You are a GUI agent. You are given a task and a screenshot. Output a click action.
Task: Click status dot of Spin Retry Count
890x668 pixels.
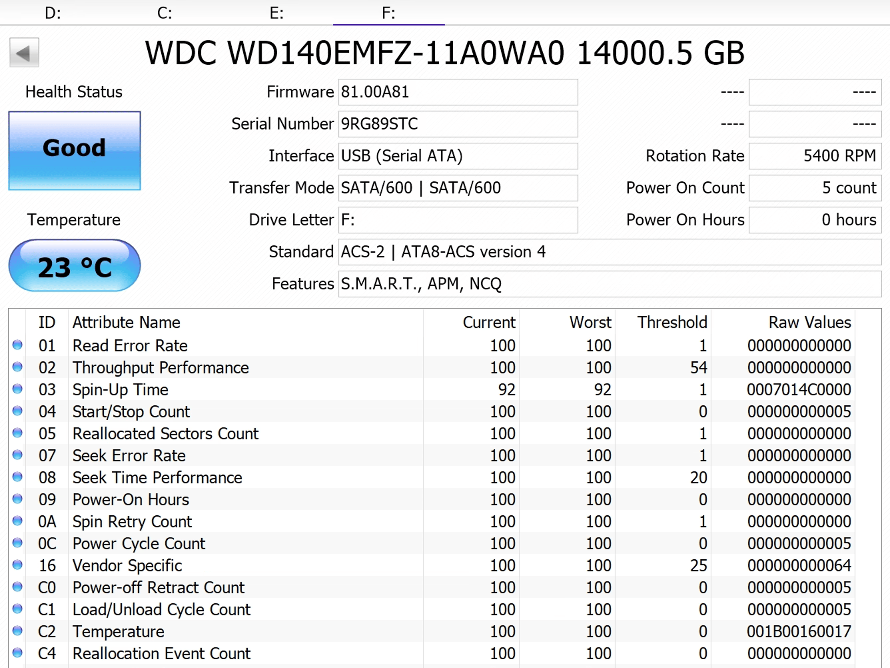tap(17, 521)
